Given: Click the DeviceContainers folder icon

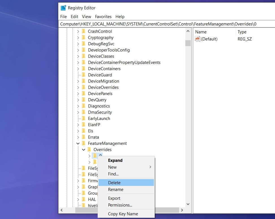Looking at the screenshot, I should coord(84,69).
